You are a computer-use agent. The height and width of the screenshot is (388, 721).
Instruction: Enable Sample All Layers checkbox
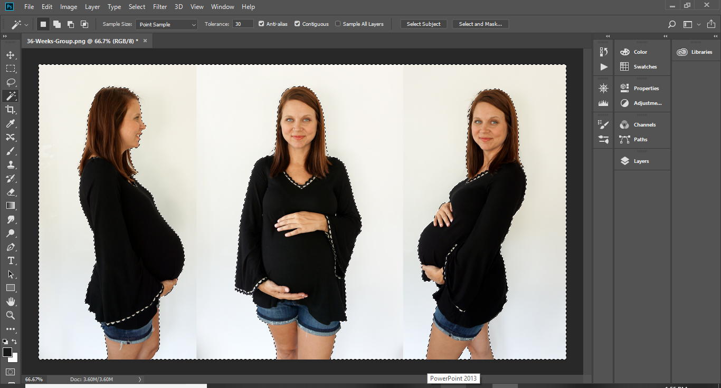(338, 24)
